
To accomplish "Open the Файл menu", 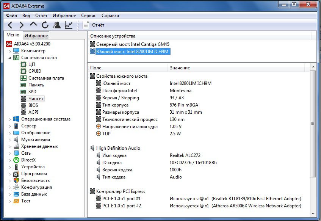I will point(11,16).
